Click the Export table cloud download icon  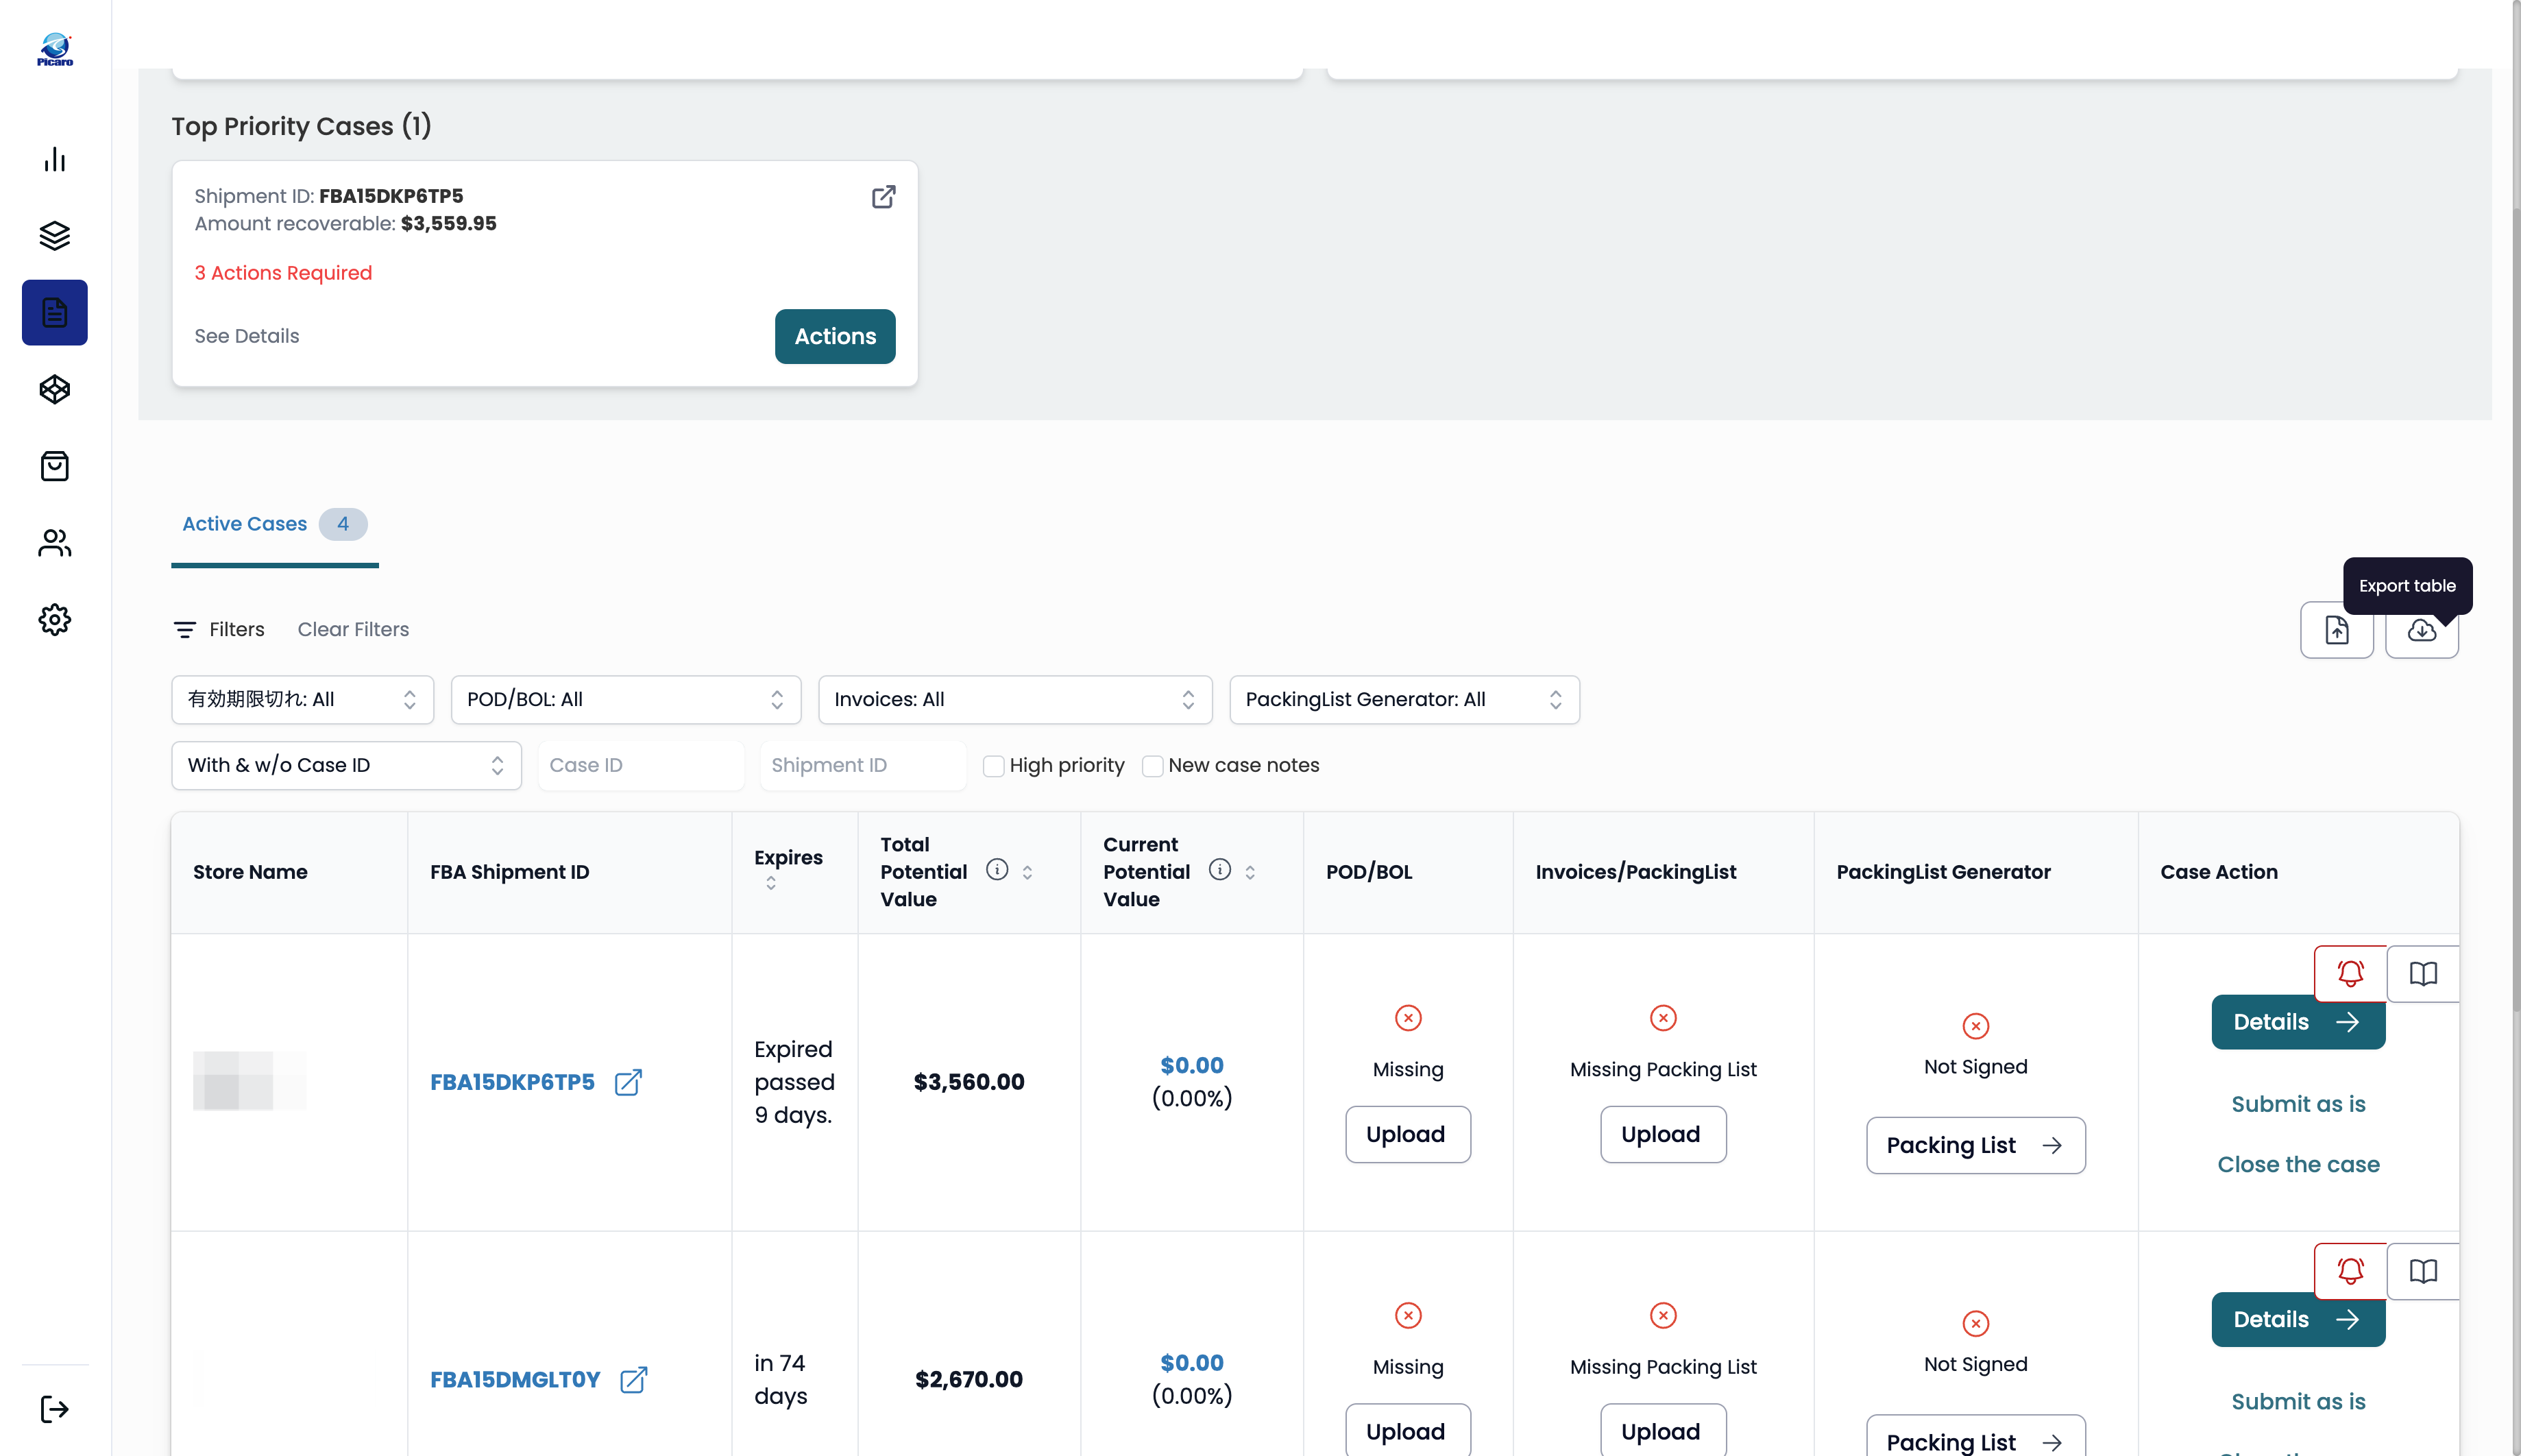(2421, 630)
